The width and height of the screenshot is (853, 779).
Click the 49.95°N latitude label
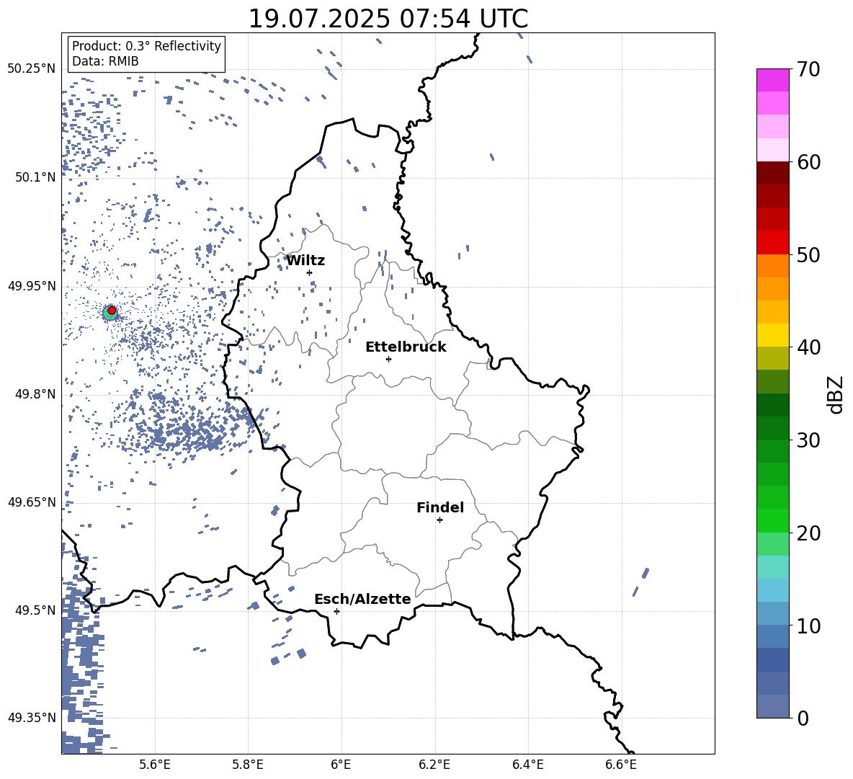pos(32,285)
